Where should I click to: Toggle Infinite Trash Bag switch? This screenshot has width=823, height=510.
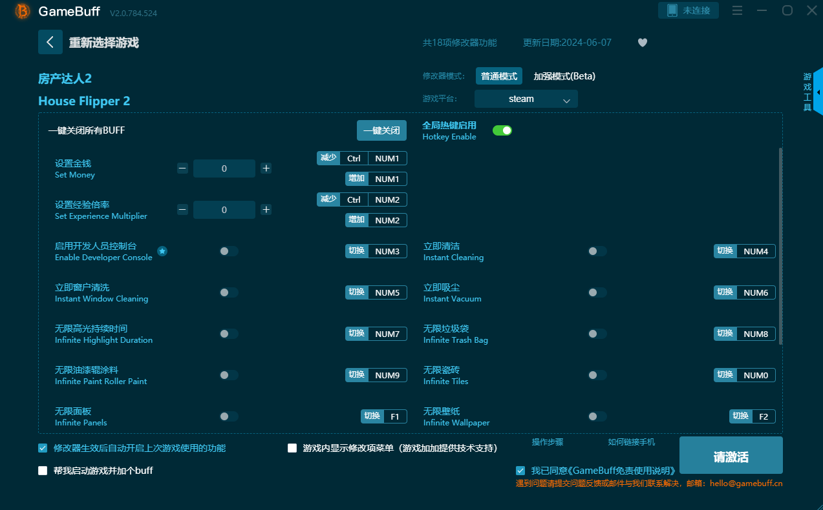click(x=597, y=334)
